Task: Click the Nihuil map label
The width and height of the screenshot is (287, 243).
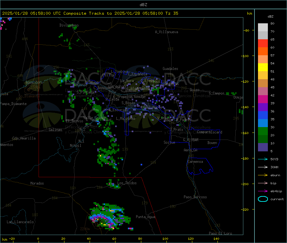Action: pyautogui.click(x=75, y=146)
